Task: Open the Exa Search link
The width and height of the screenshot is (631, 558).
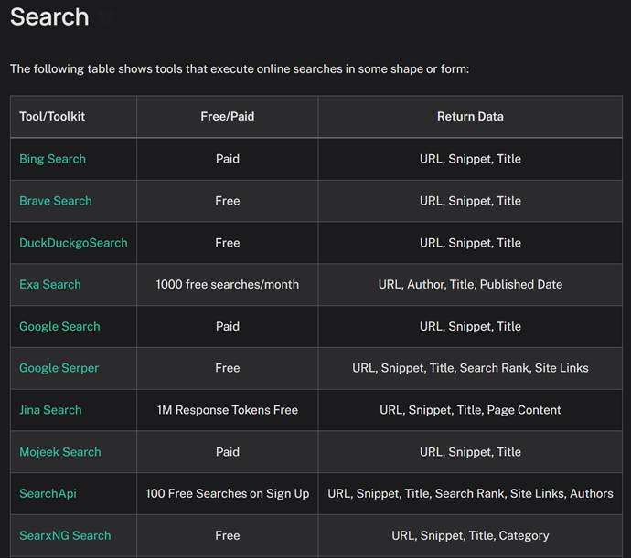Action: click(x=50, y=285)
